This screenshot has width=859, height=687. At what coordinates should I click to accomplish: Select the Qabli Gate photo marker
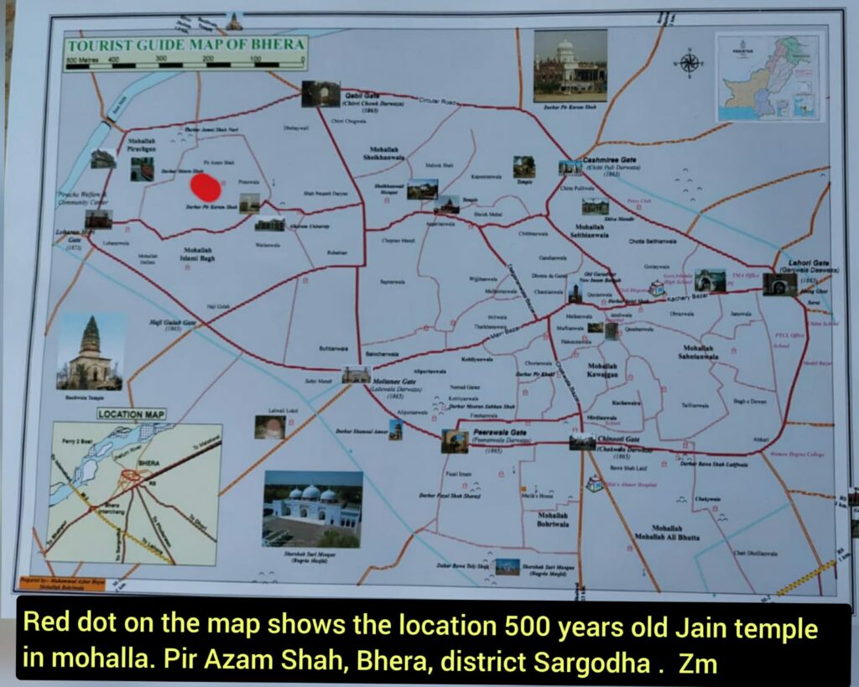(x=320, y=93)
